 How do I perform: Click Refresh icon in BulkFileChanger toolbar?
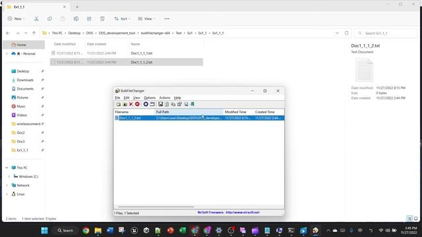pyautogui.click(x=167, y=104)
